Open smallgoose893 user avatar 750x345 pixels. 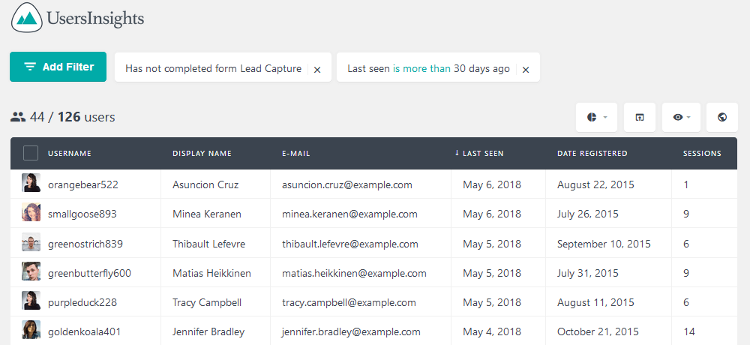point(31,212)
